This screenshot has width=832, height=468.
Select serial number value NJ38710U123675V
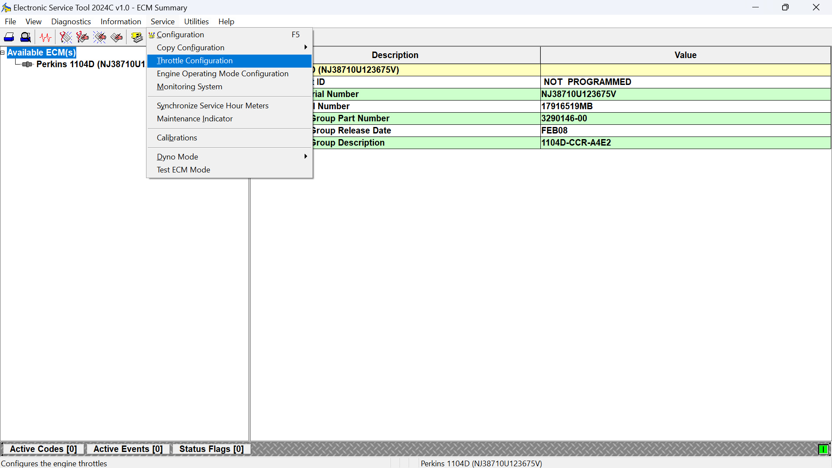(686, 94)
